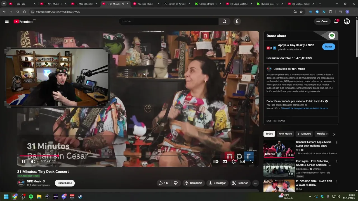Go back in browser history
Viewport: 358px width, 201px height.
4,12
